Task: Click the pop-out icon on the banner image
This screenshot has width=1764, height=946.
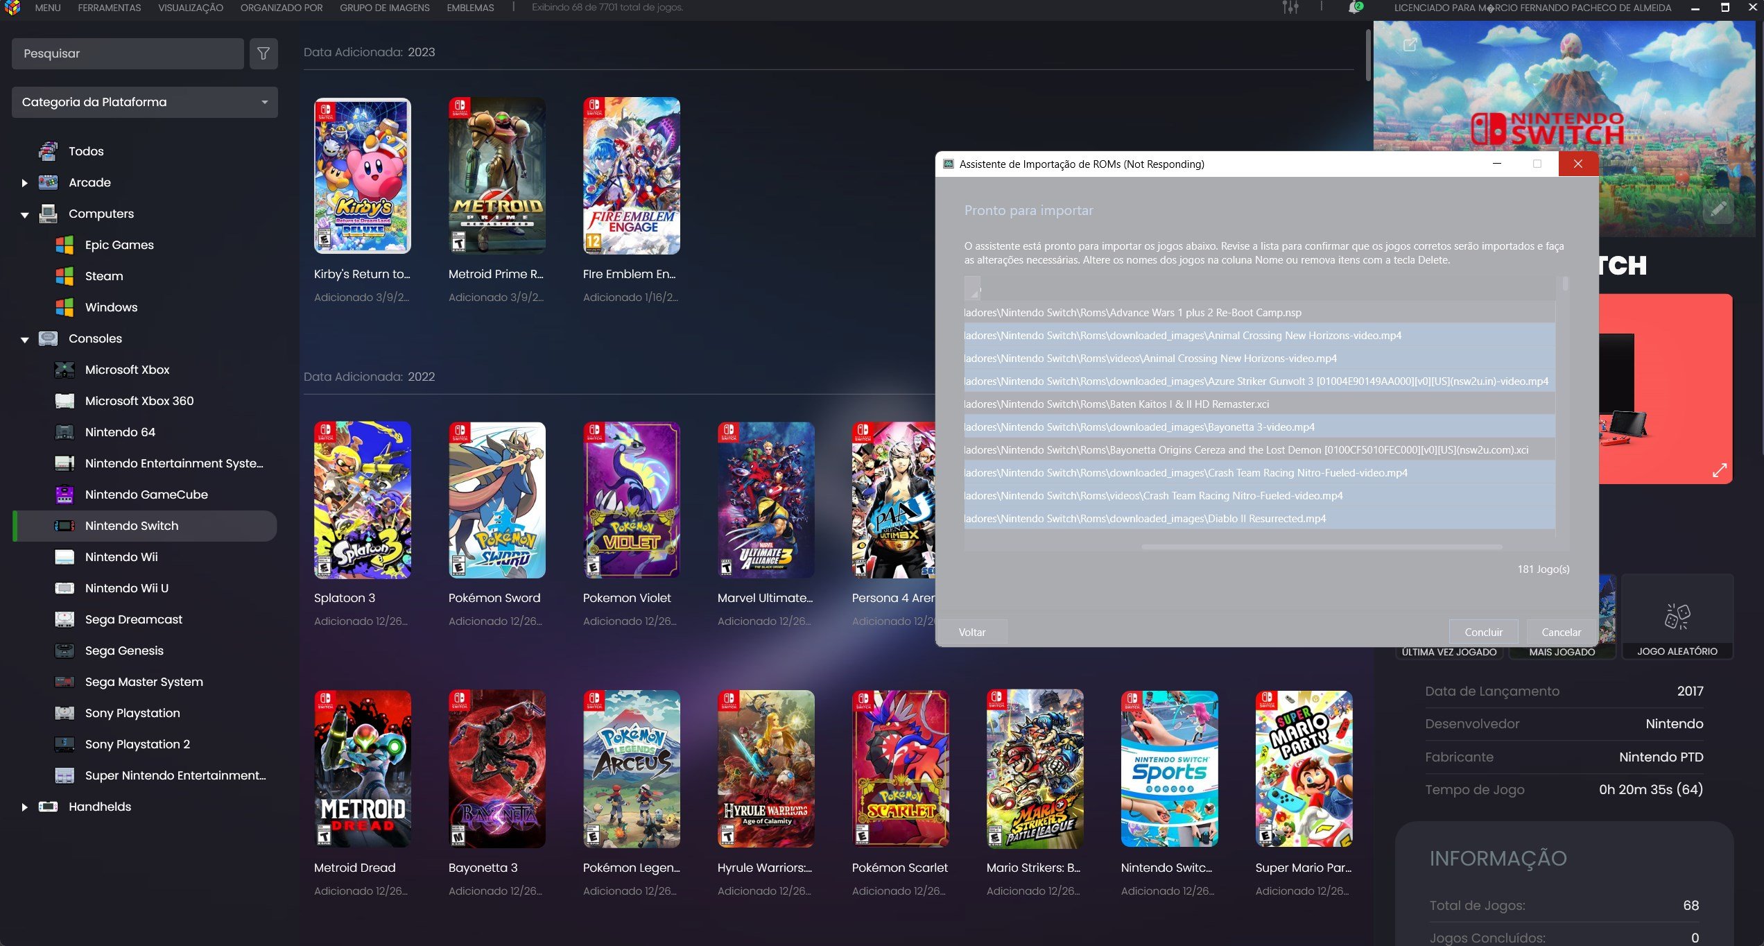Action: (x=1410, y=44)
